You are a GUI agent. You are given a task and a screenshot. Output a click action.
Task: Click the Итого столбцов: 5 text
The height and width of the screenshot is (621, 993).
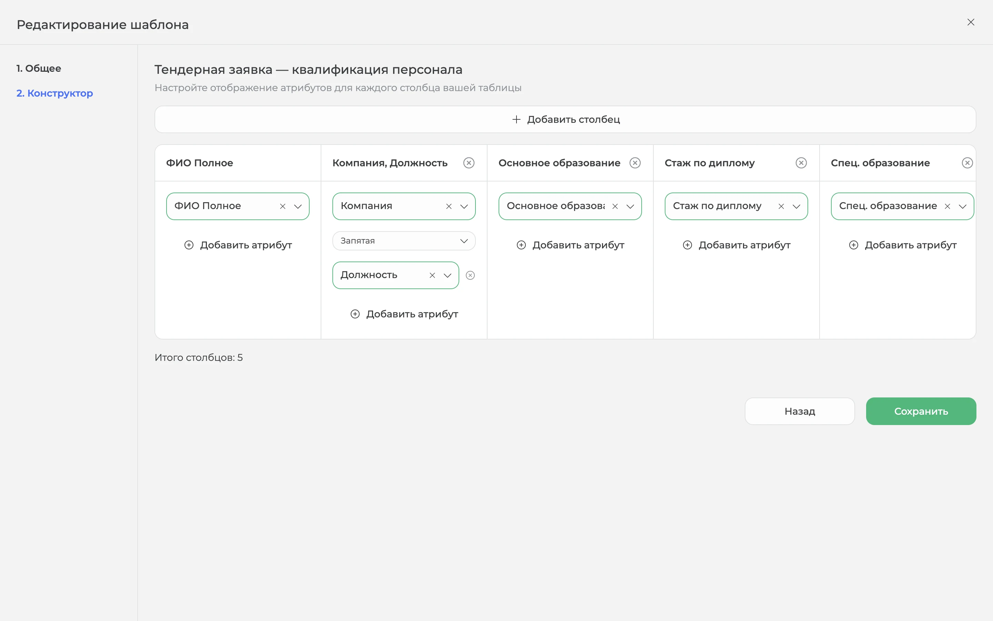pyautogui.click(x=199, y=358)
